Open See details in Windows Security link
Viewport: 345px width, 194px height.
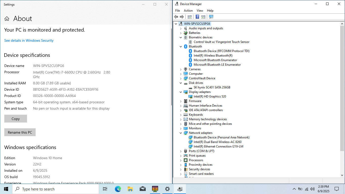click(x=29, y=40)
